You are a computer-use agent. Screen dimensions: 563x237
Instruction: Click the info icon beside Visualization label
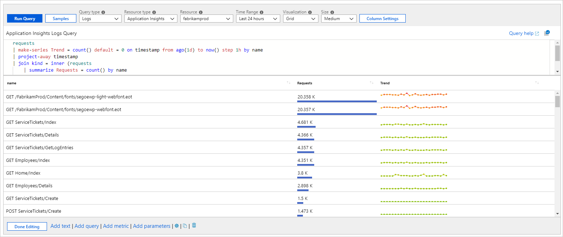(310, 12)
